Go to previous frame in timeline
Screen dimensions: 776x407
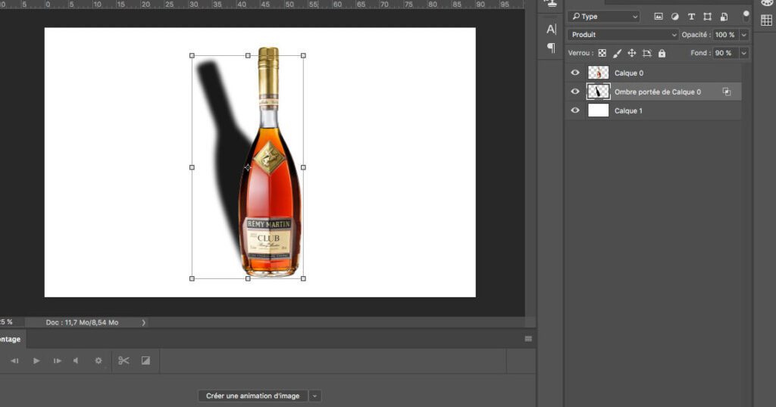coord(15,361)
